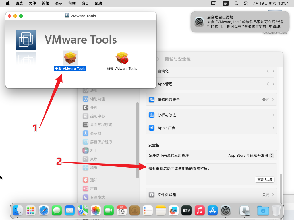Click the date and time in the menu bar
294x220 pixels.
pyautogui.click(x=270, y=3)
